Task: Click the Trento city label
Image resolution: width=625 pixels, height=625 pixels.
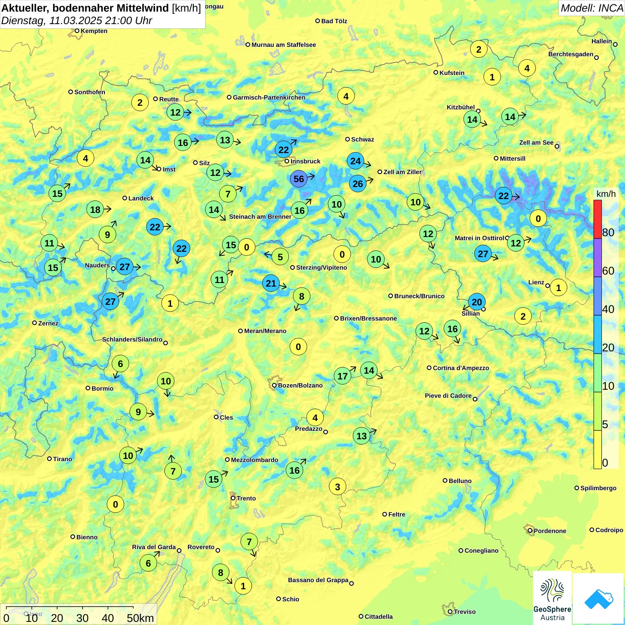Action: 246,498
